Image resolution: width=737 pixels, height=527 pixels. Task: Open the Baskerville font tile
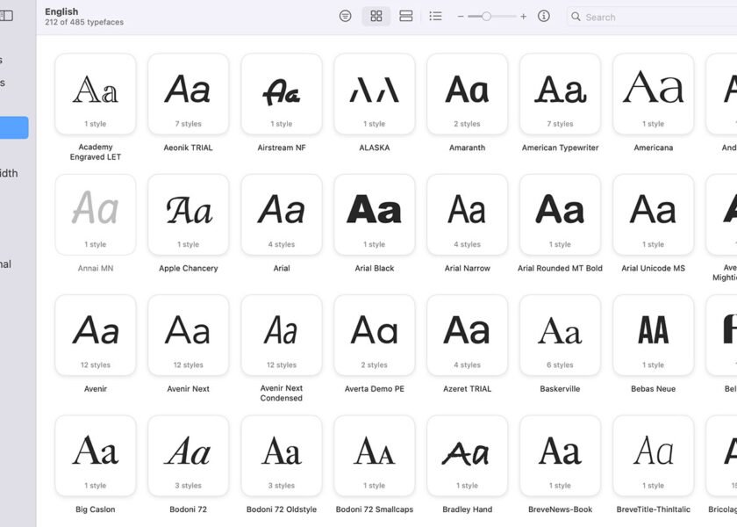560,335
